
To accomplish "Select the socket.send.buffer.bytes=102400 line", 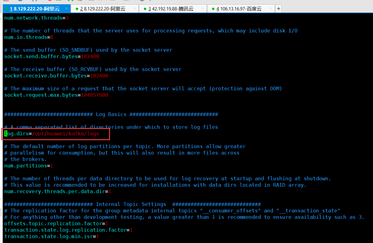I will pyautogui.click(x=52, y=57).
